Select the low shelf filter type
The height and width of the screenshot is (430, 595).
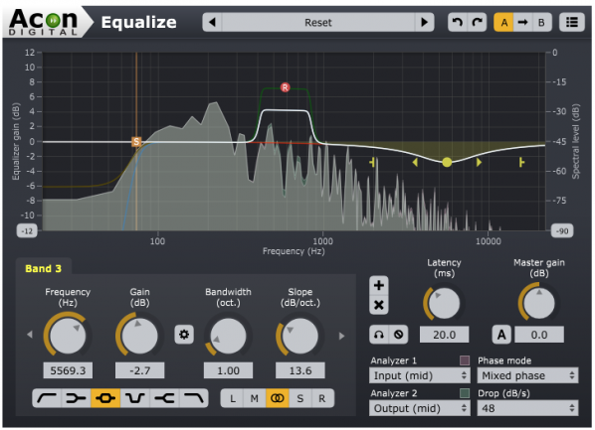coord(76,398)
